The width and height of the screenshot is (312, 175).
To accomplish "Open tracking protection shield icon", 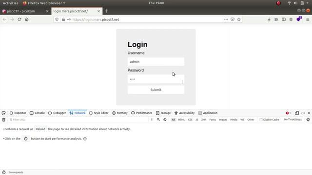I will (x=57, y=19).
